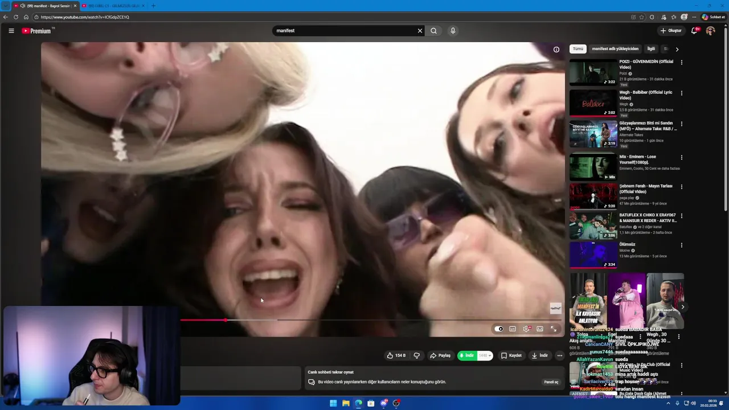Clear the search box with X
This screenshot has width=729, height=410.
tap(420, 31)
